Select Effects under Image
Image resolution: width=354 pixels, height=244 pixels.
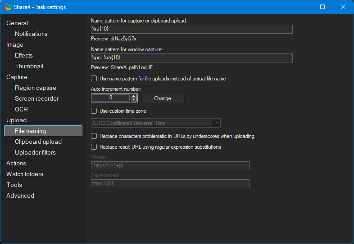(x=24, y=55)
